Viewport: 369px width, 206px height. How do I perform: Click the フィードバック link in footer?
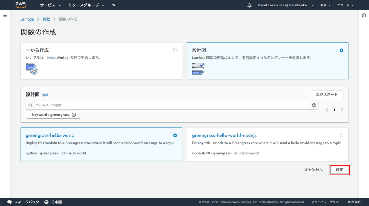tap(26, 202)
